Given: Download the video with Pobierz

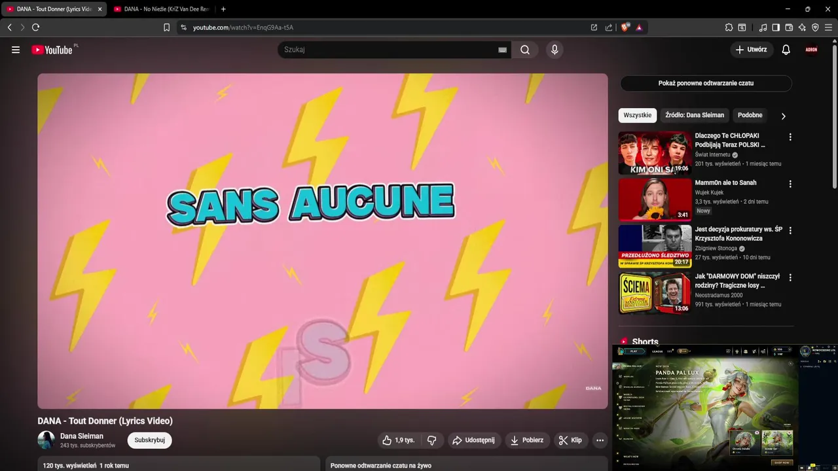Looking at the screenshot, I should click(527, 440).
